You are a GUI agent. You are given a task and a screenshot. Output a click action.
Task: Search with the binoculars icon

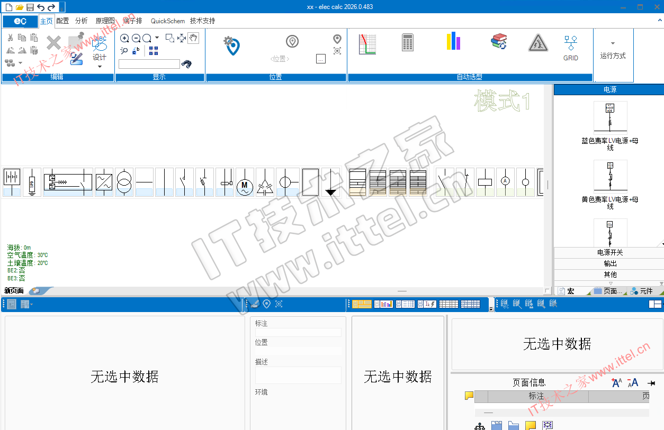coord(186,63)
